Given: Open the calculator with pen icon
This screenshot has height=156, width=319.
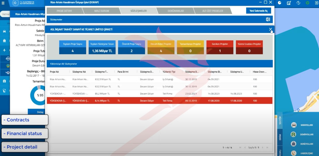Looking at the screenshot, I should 289,3.
